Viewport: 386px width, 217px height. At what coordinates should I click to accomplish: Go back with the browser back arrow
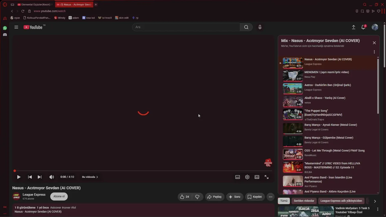(12, 11)
